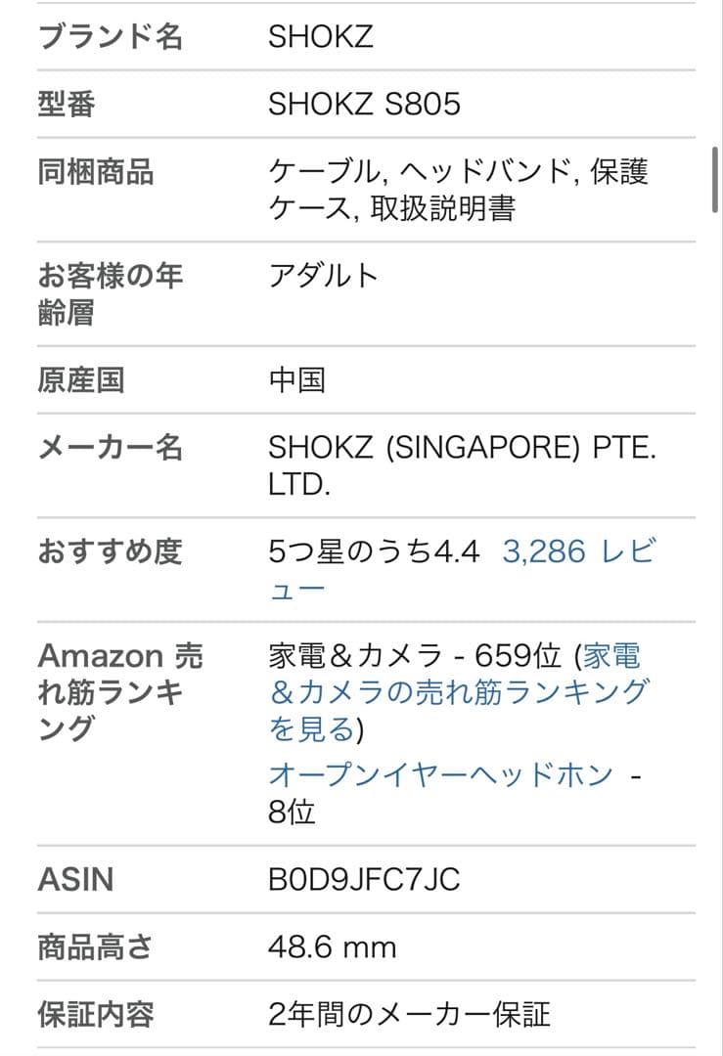Click the ASIN value B0D9JFC7JC
The height and width of the screenshot is (1056, 723).
pos(364,879)
